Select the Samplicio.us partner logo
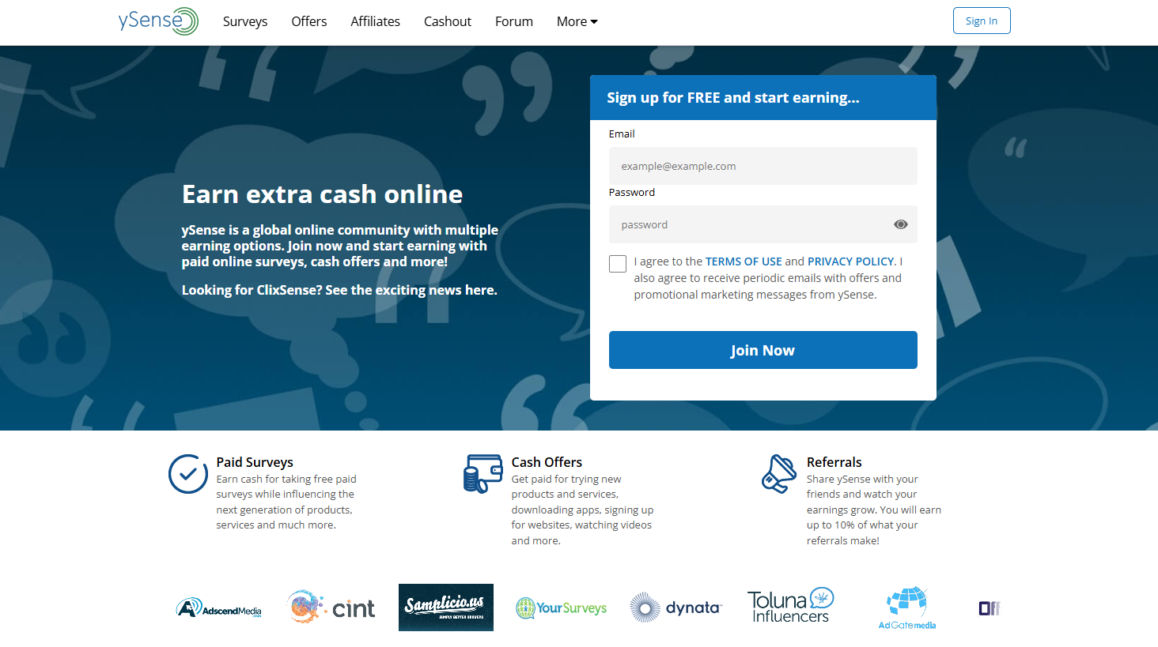The height and width of the screenshot is (647, 1158). coord(445,608)
